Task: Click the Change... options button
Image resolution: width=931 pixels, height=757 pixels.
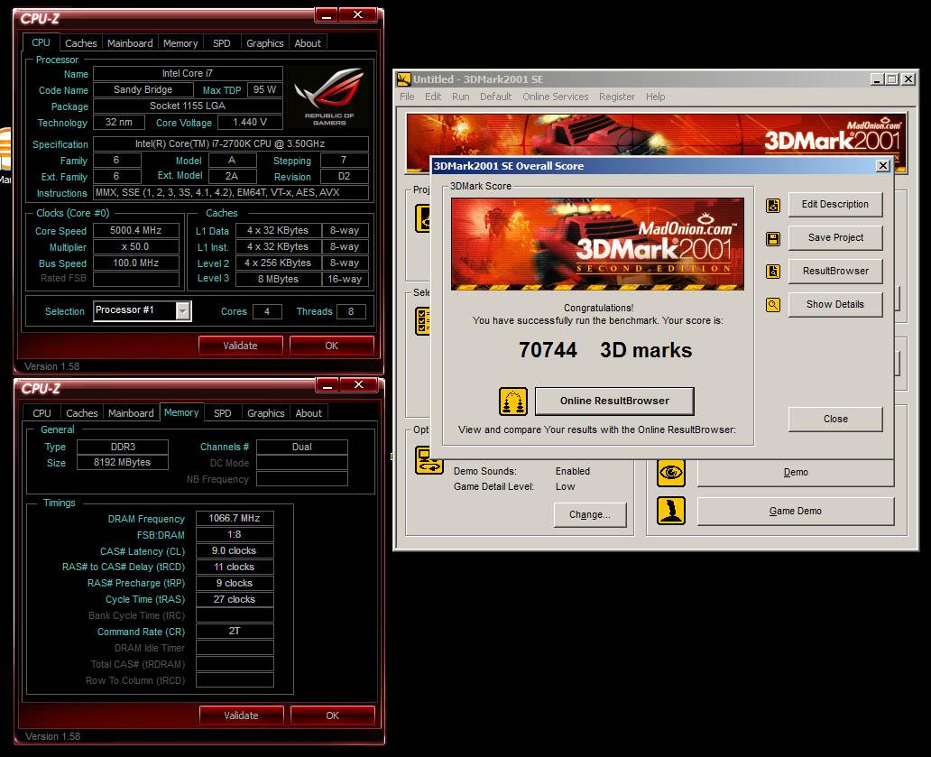Action: [590, 515]
